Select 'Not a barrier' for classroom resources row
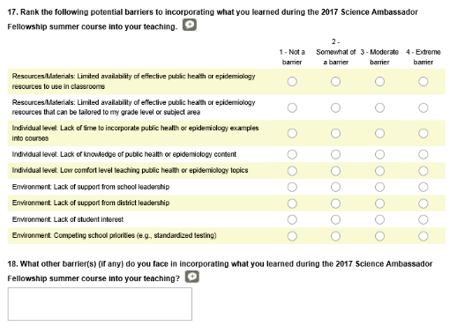Viewport: 457px width, 333px height. tap(292, 81)
